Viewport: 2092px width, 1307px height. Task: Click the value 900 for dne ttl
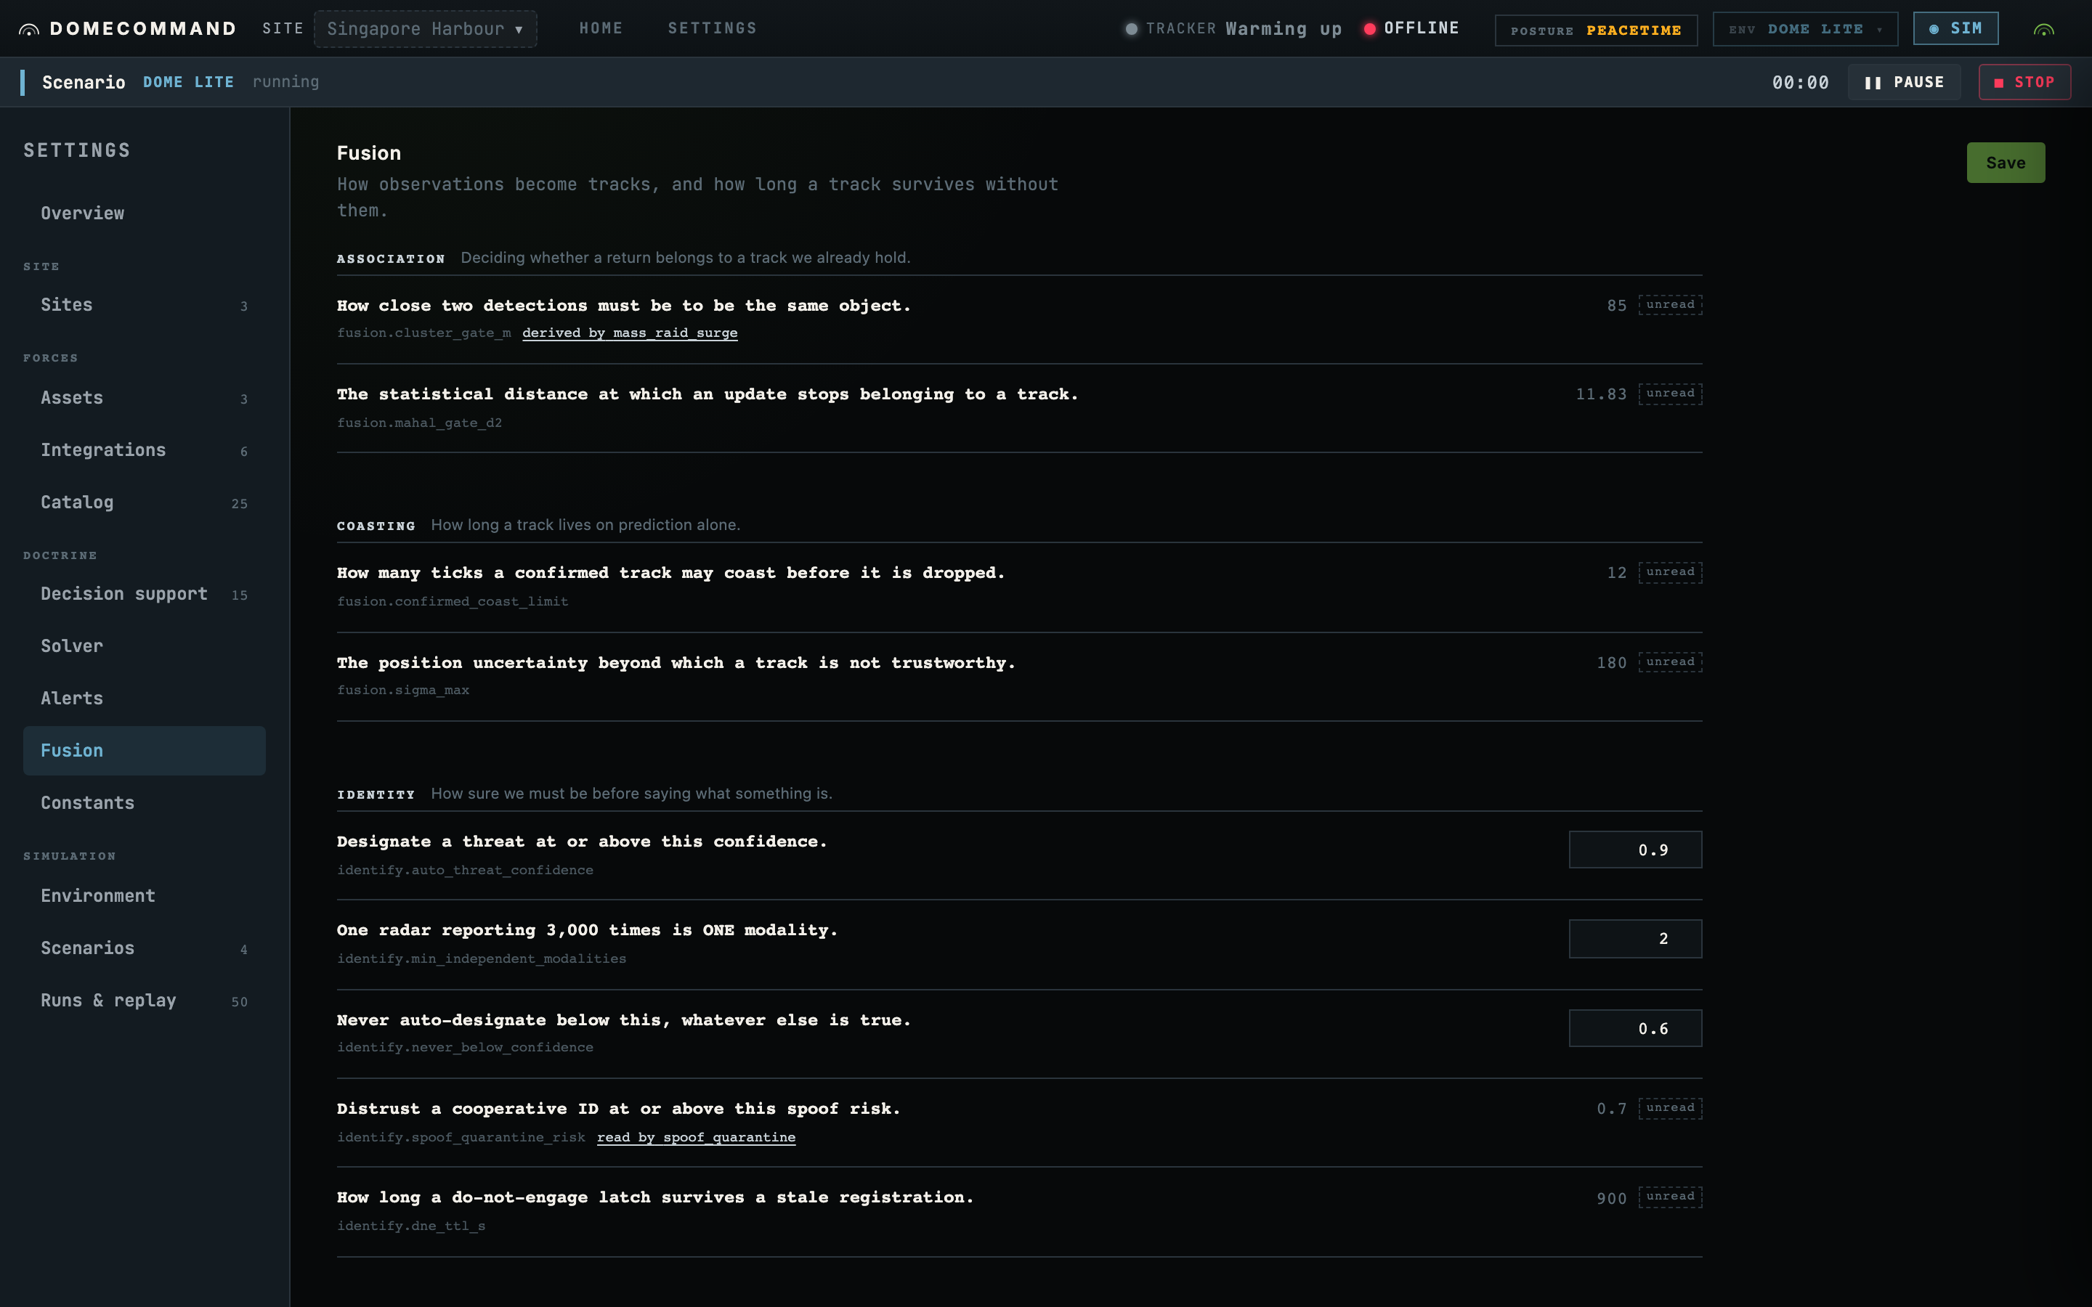(1611, 1199)
